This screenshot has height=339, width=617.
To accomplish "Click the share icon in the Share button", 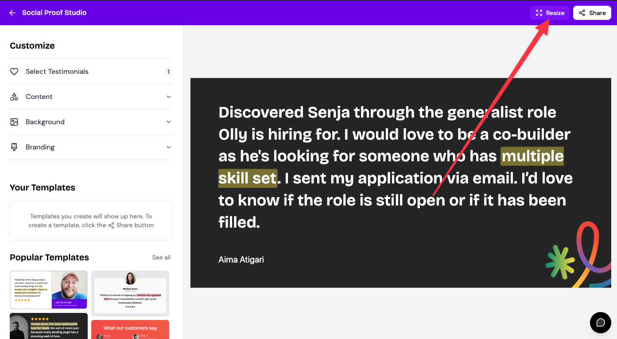I will pyautogui.click(x=582, y=13).
